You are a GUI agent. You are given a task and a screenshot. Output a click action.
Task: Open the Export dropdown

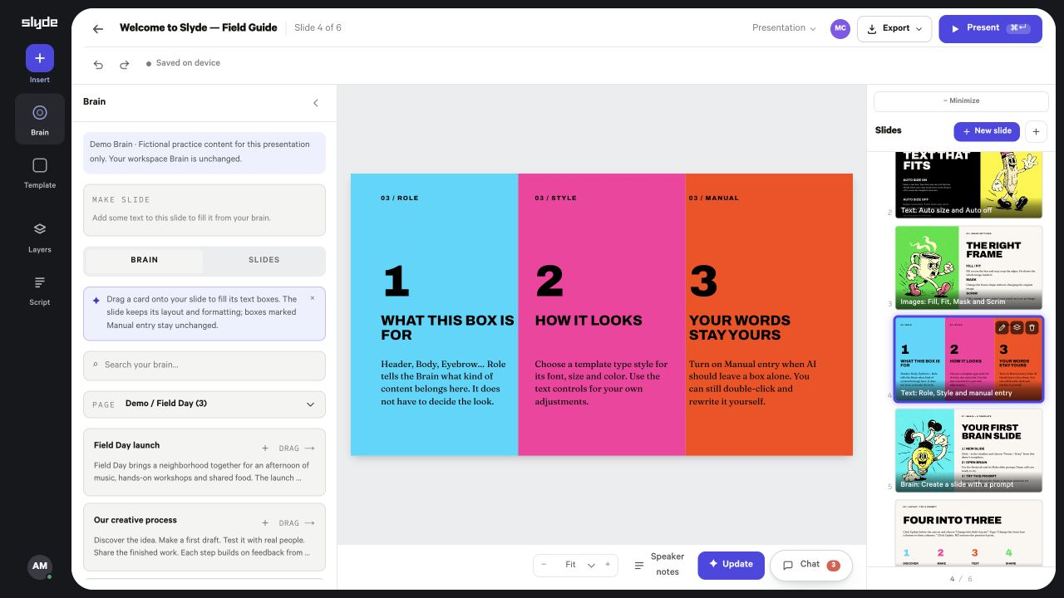(894, 28)
